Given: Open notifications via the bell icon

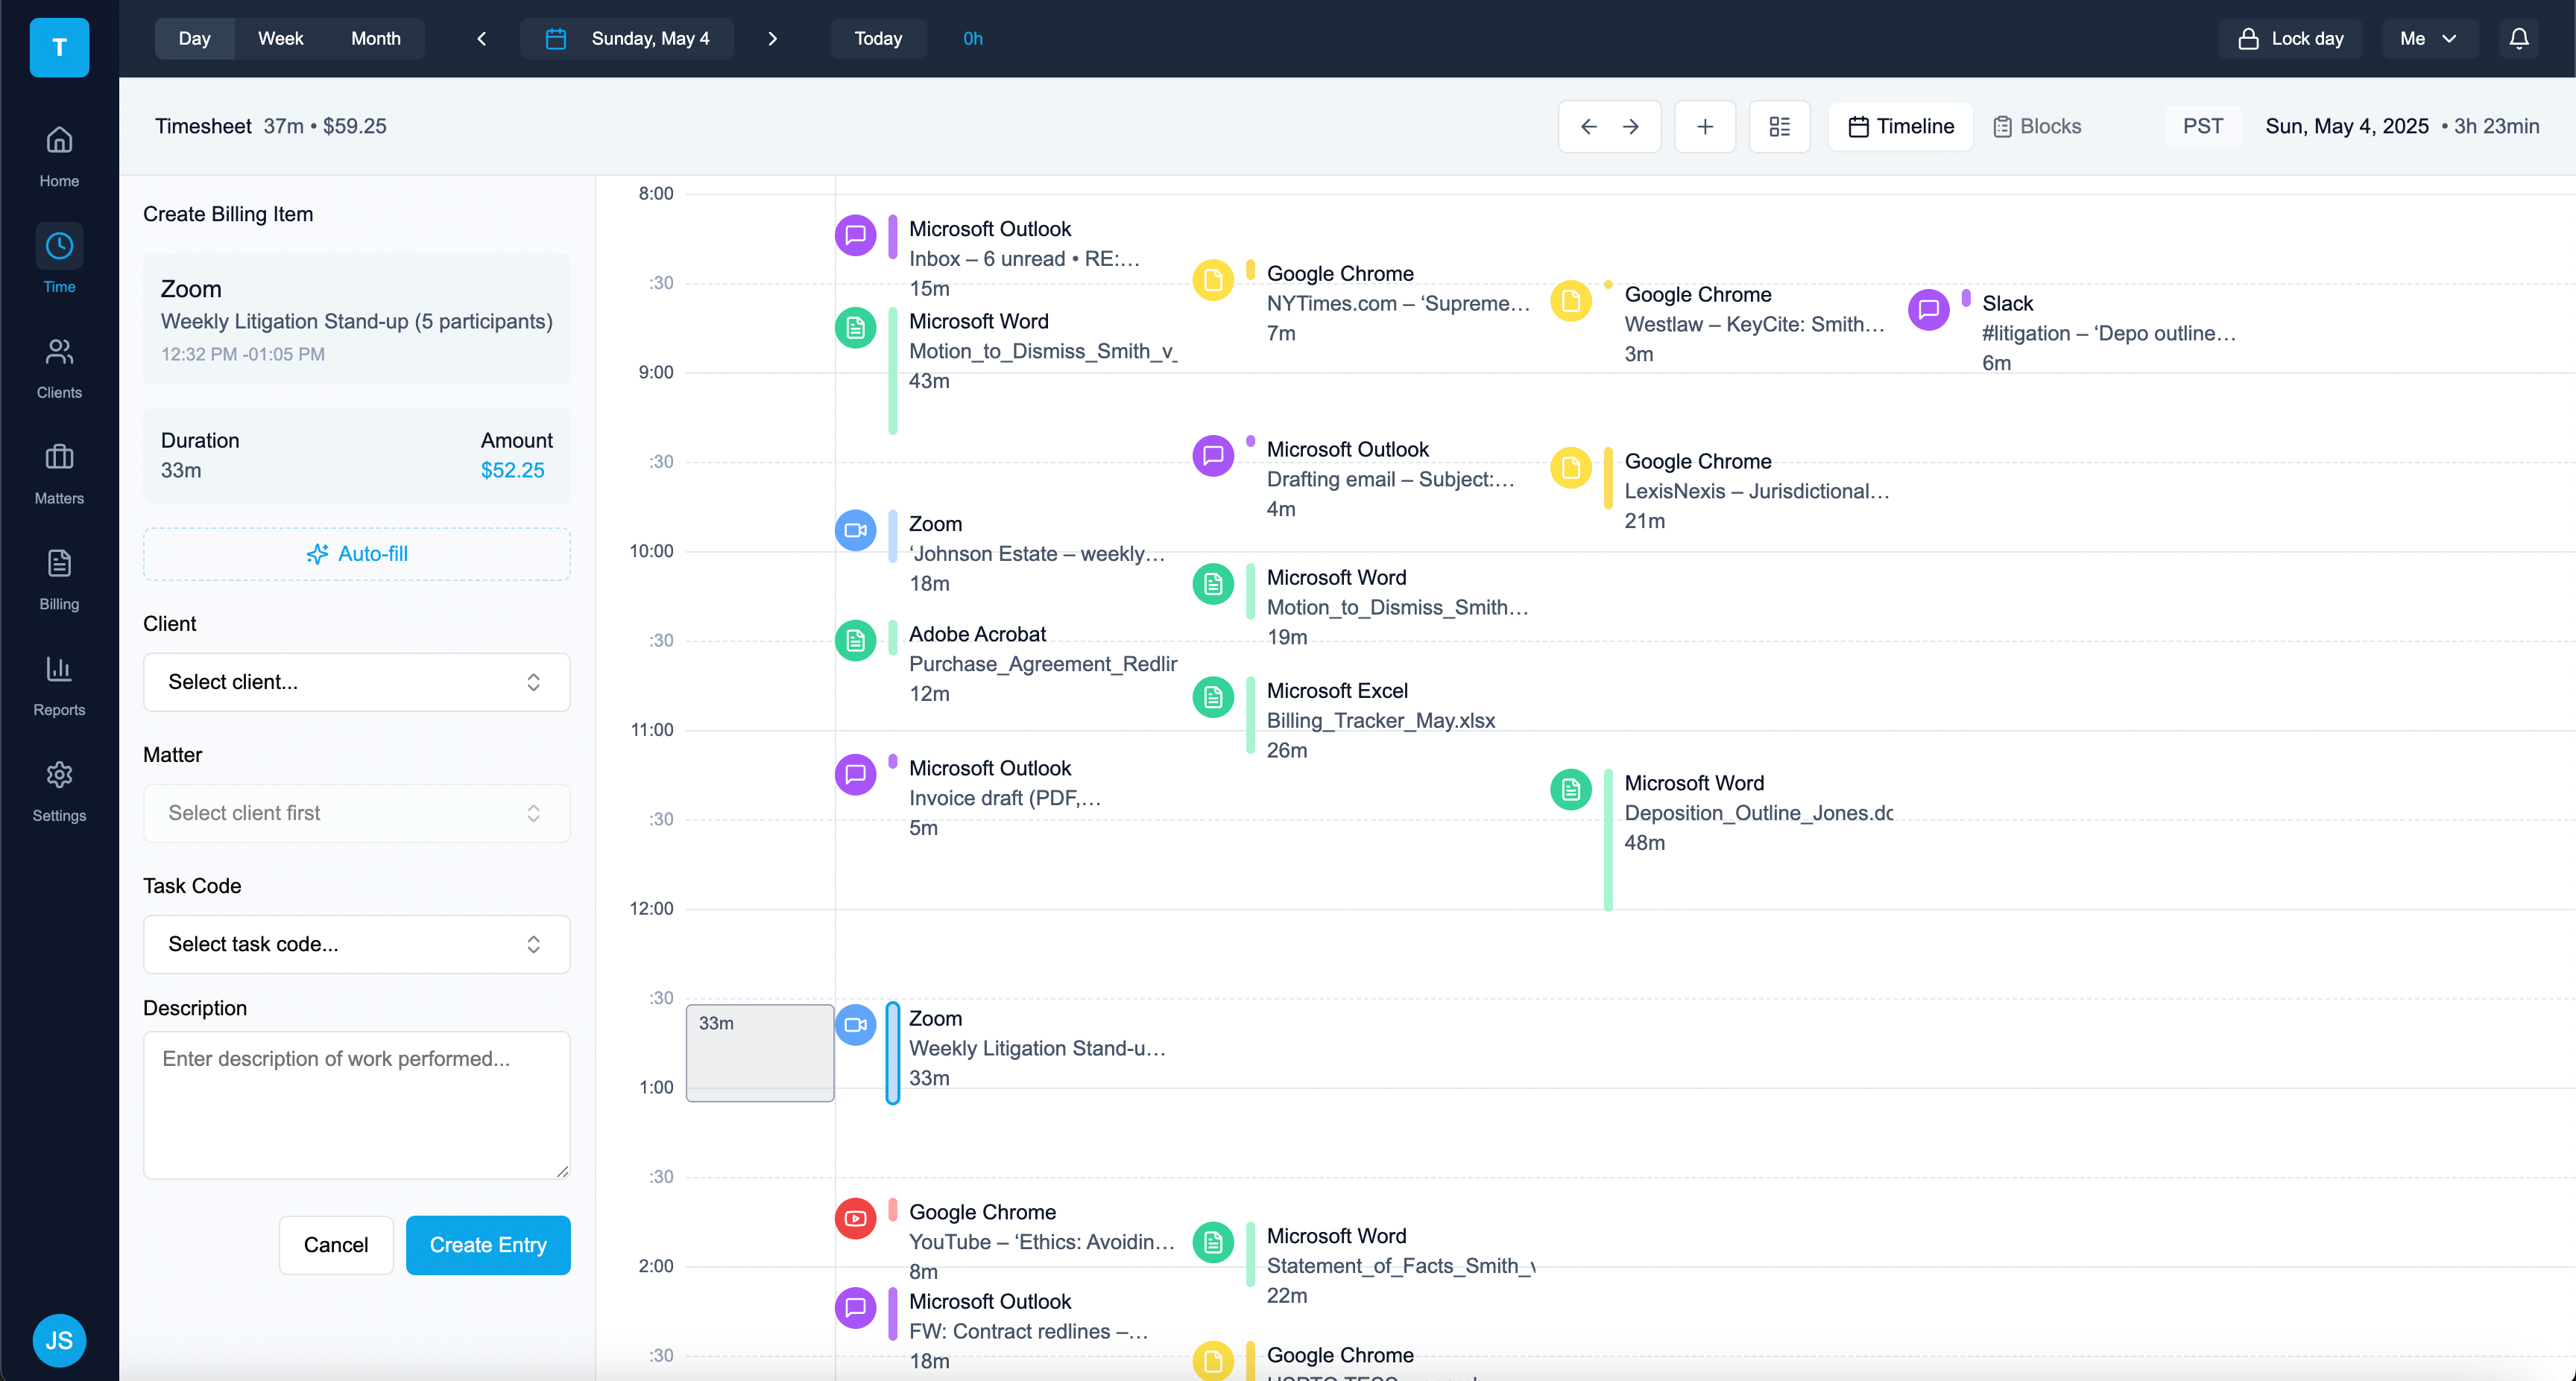Looking at the screenshot, I should tap(2518, 38).
